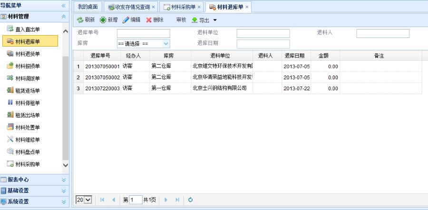Screen dimensions: 428x210
Task: Go to previous page in pager
Action: [x=114, y=200]
